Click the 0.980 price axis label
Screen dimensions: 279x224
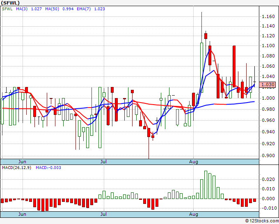[x=268, y=109]
